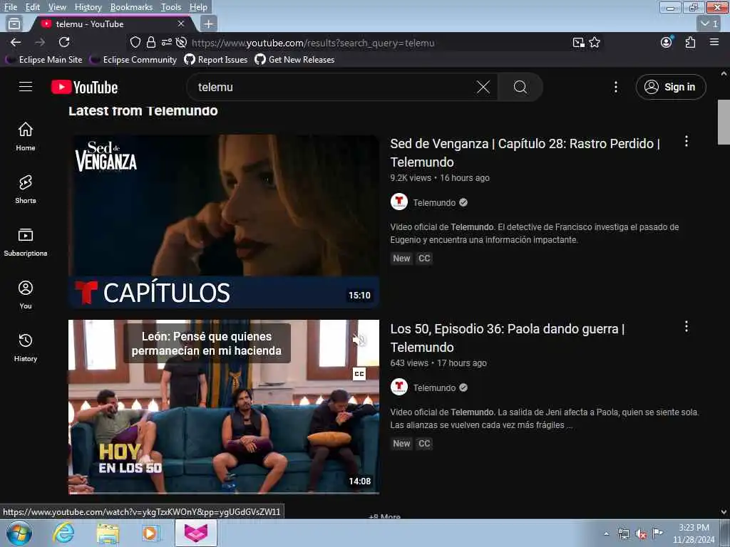
Task: Open the Edit menu
Action: pyautogui.click(x=33, y=7)
